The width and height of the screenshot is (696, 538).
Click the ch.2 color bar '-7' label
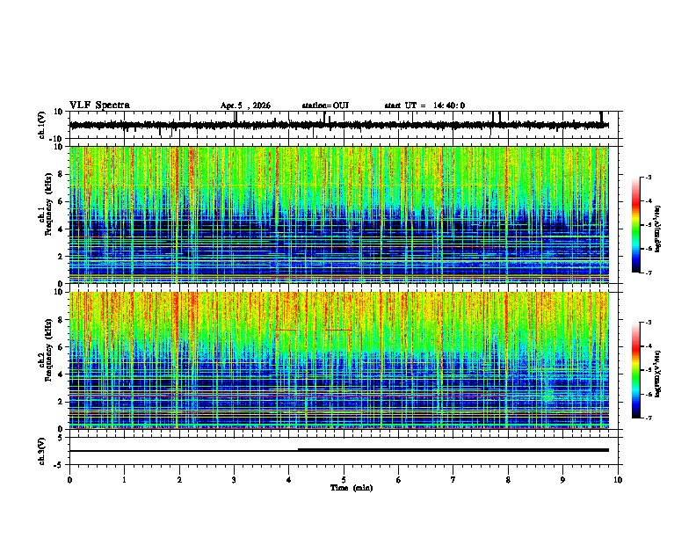pos(649,418)
